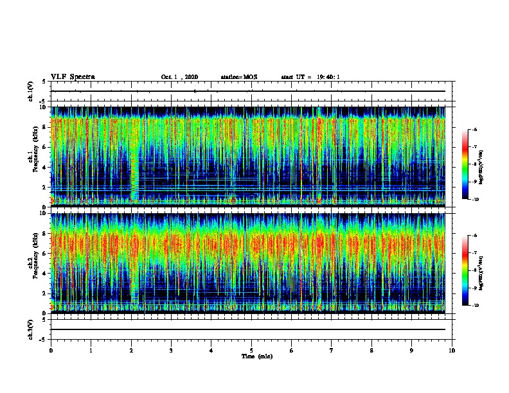The height and width of the screenshot is (393, 509).
Task: Click time axis tick label "5"
Action: tap(251, 351)
